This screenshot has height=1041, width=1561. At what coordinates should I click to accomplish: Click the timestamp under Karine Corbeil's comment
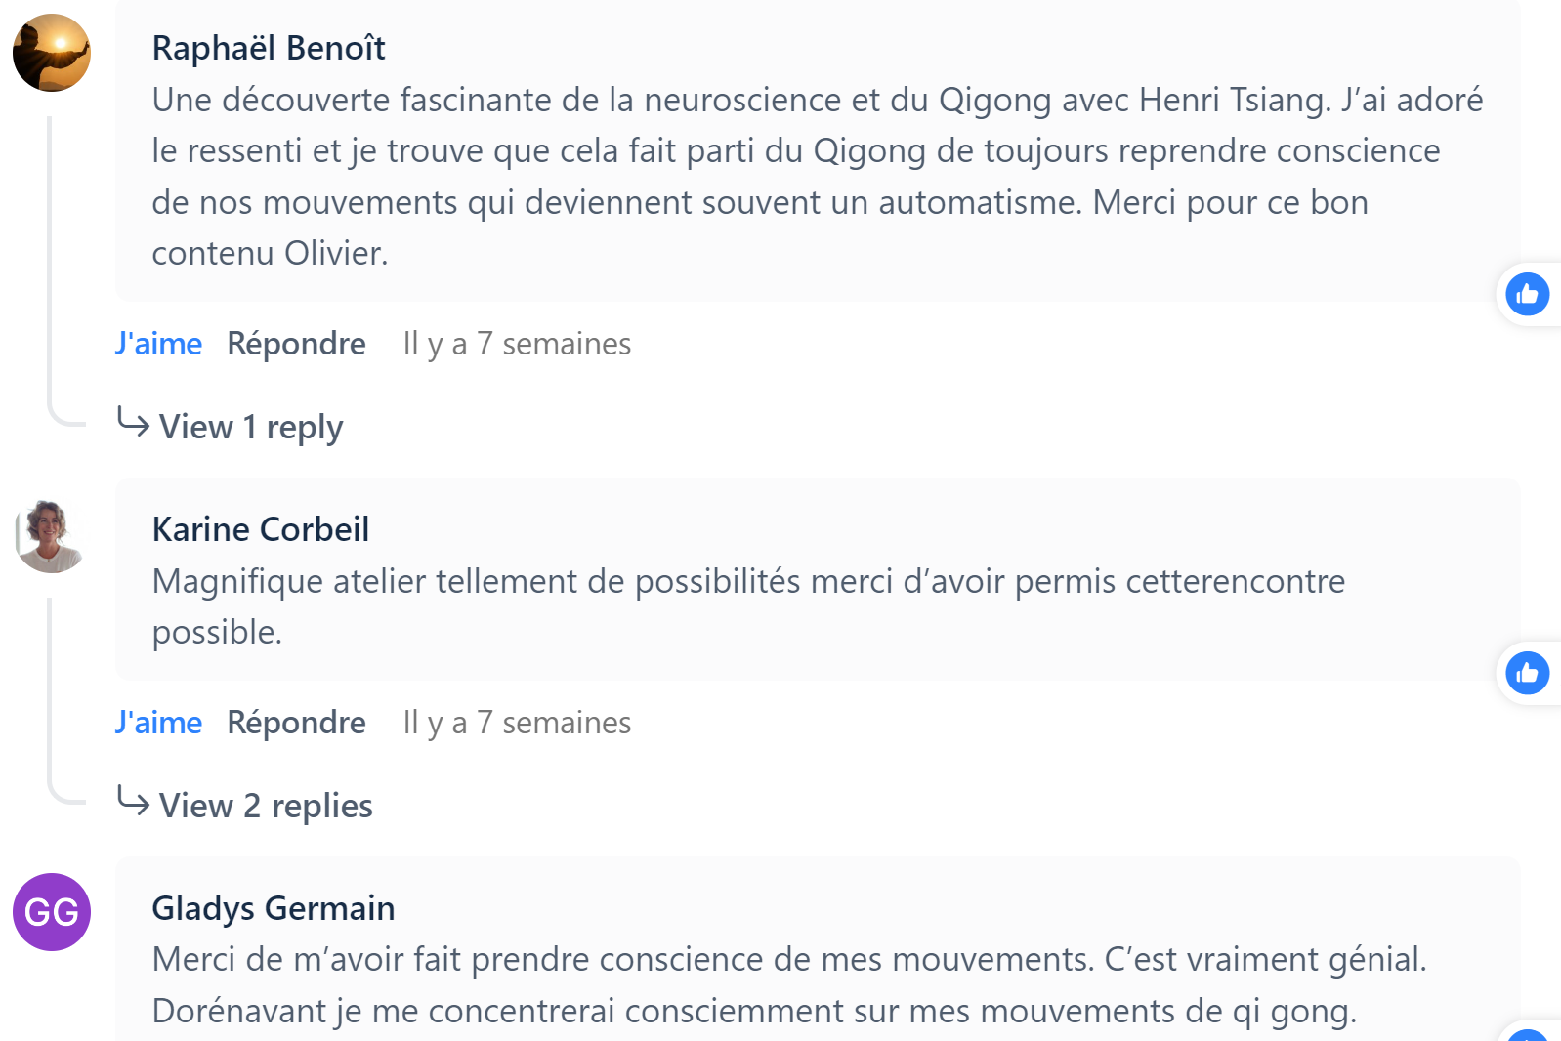click(x=517, y=723)
